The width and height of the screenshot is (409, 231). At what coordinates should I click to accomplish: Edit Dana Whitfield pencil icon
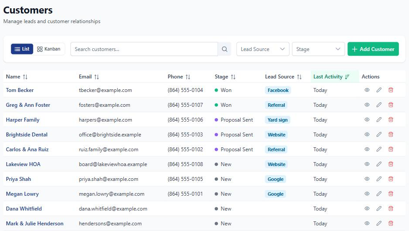(x=379, y=208)
